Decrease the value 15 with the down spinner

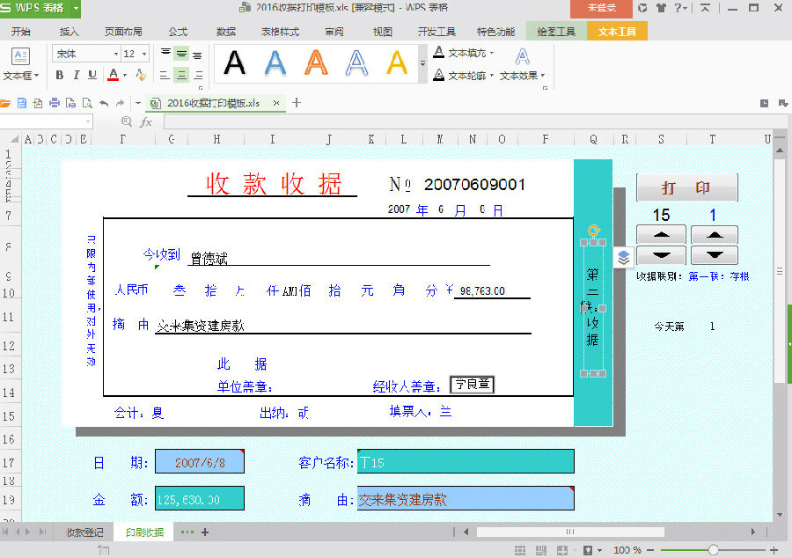pyautogui.click(x=661, y=255)
